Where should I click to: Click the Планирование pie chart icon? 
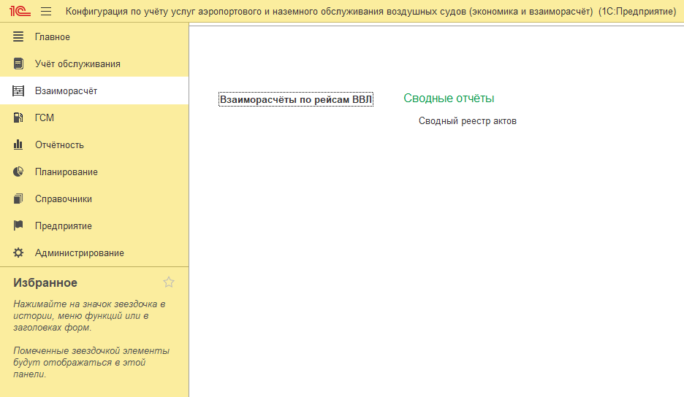pyautogui.click(x=18, y=171)
